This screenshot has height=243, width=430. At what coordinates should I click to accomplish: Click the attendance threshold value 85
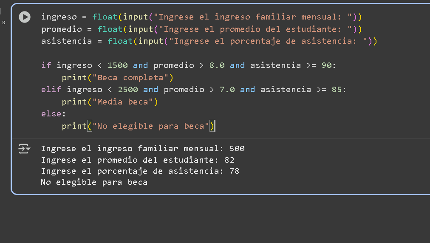pyautogui.click(x=337, y=90)
